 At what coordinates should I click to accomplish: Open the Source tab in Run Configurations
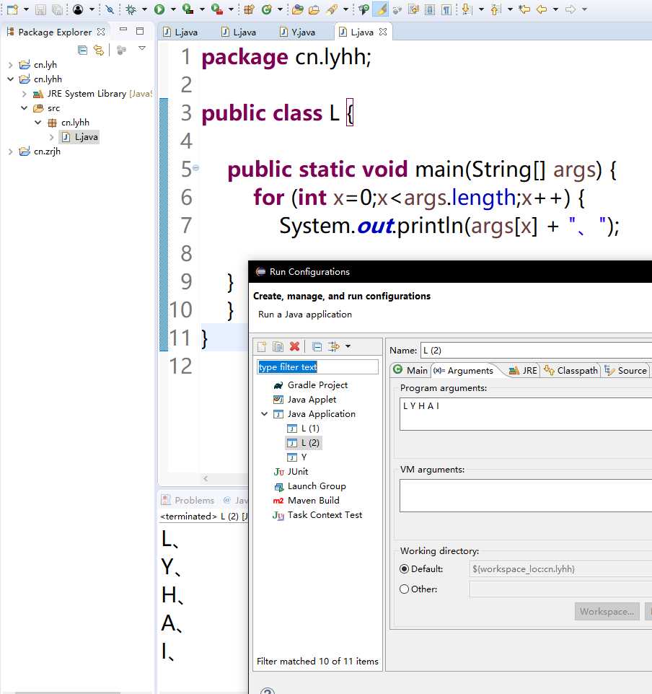(625, 371)
